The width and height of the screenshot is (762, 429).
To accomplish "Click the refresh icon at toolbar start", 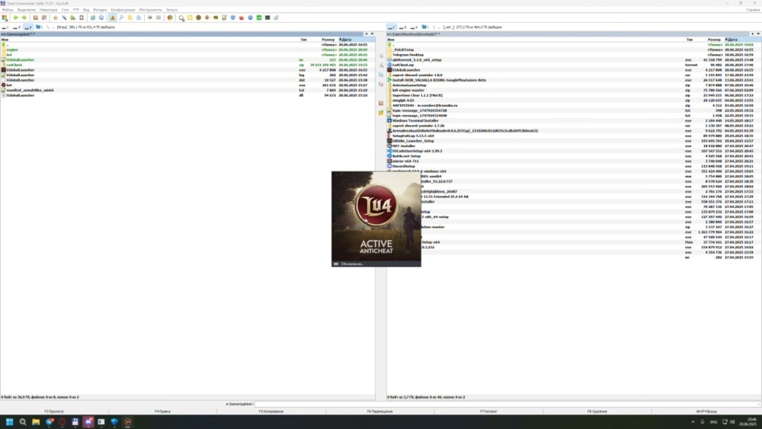I will pos(5,17).
